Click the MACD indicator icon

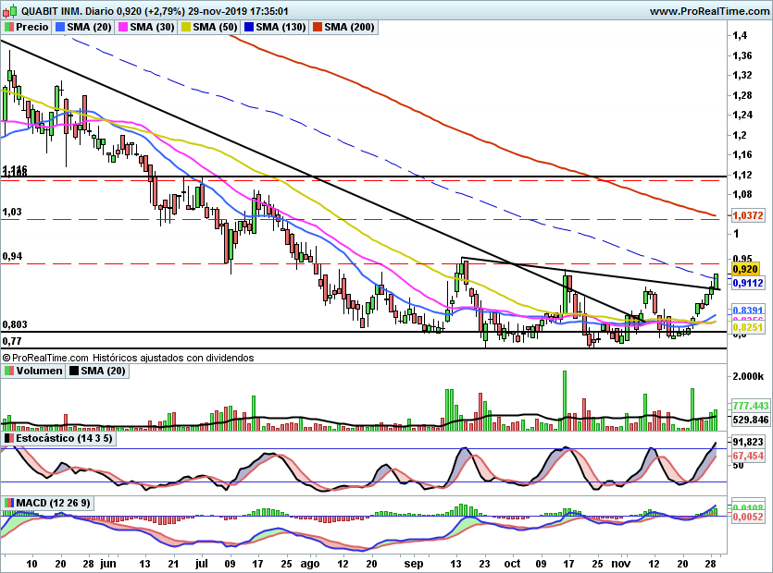coord(9,503)
